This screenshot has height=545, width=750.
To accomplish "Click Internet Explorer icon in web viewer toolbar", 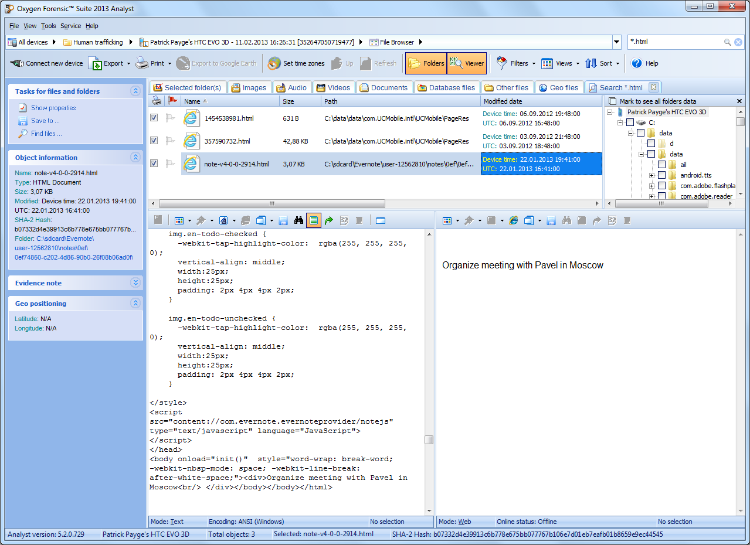I will 514,220.
